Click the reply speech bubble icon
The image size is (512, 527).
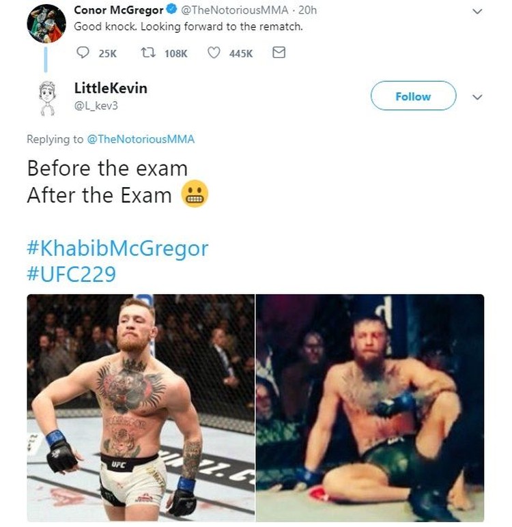click(x=83, y=53)
